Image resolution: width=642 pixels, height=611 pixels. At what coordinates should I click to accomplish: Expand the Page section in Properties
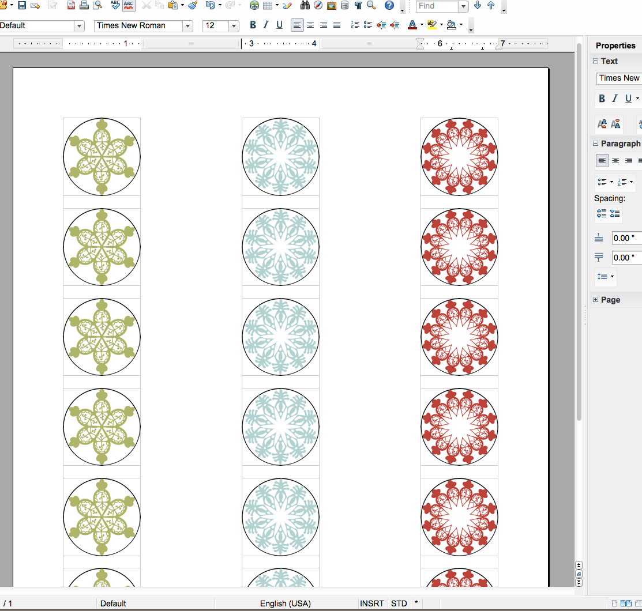pyautogui.click(x=596, y=300)
